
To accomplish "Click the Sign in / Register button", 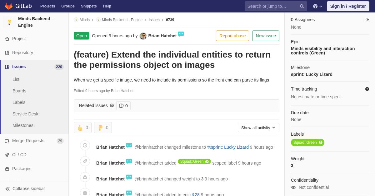I will coord(348,6).
